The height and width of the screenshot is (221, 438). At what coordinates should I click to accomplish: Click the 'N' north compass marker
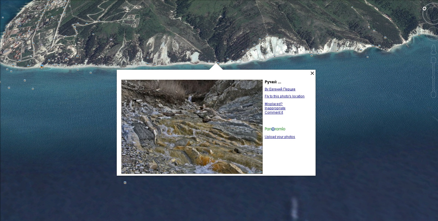(424, 8)
